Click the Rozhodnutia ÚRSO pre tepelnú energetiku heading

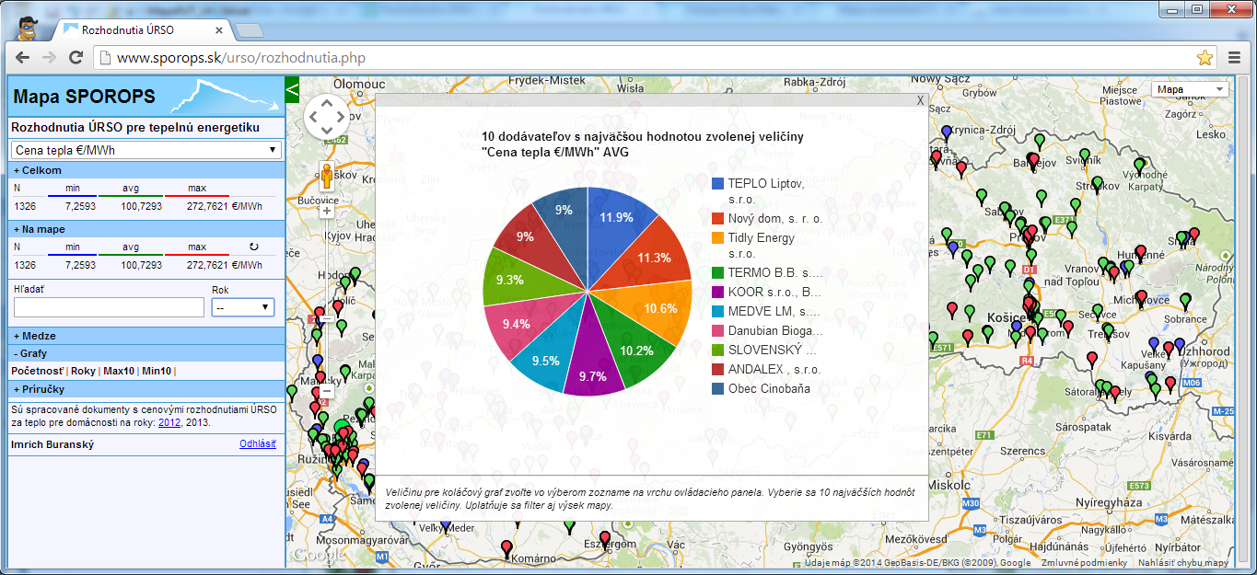(x=135, y=127)
